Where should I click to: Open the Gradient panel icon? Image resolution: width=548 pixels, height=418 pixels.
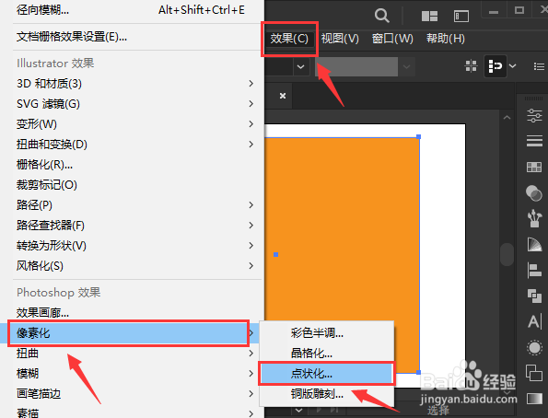coord(534,399)
